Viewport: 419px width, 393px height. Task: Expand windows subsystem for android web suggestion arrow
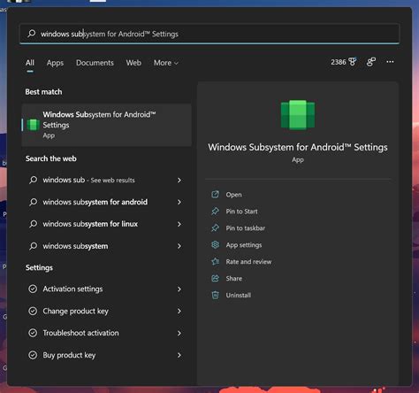[x=179, y=202]
